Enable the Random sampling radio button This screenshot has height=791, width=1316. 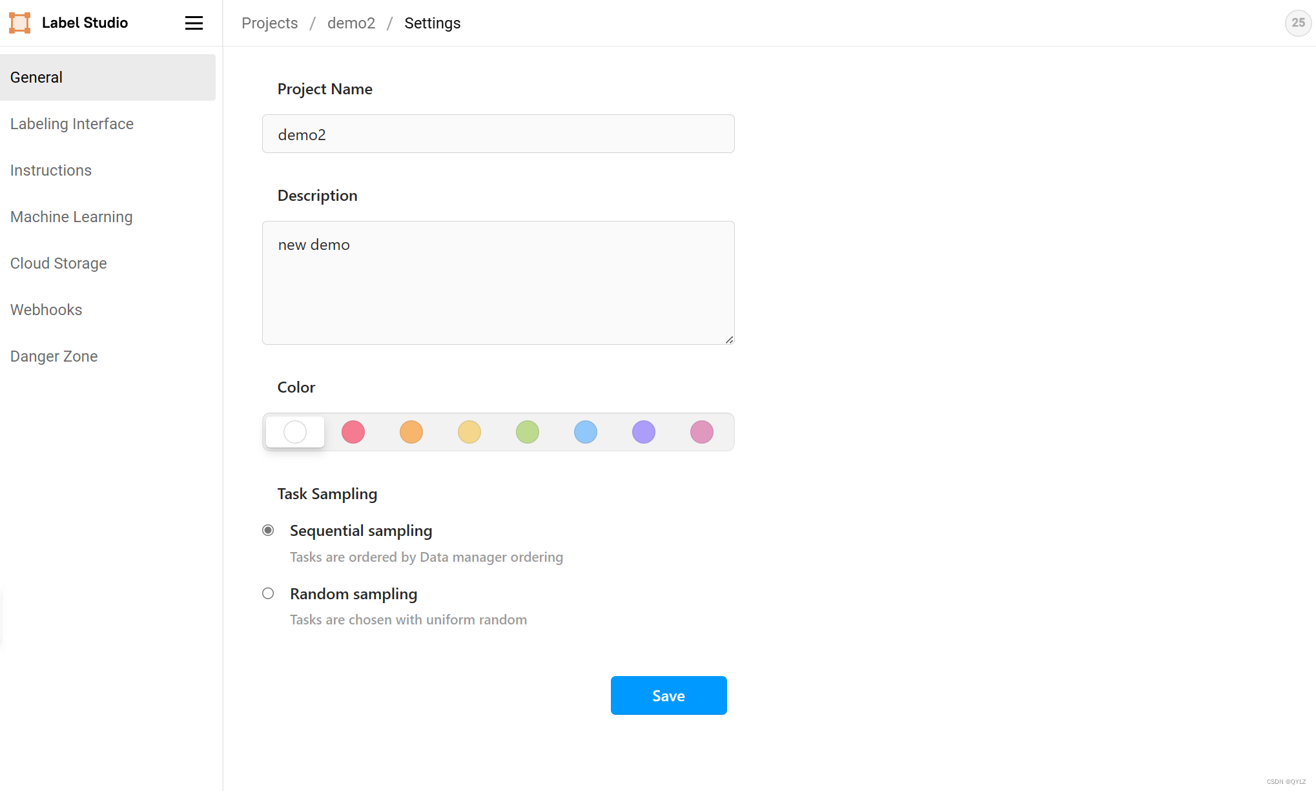pyautogui.click(x=268, y=593)
